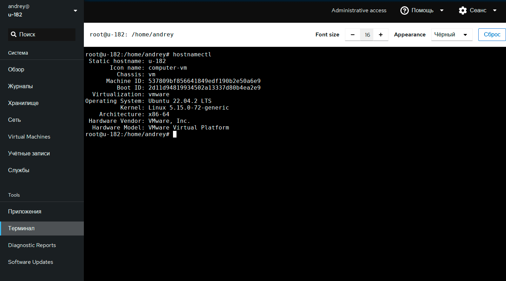Open the Приложения applications page
The image size is (506, 281).
point(42,211)
